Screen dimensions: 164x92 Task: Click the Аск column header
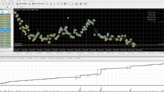click(9, 12)
